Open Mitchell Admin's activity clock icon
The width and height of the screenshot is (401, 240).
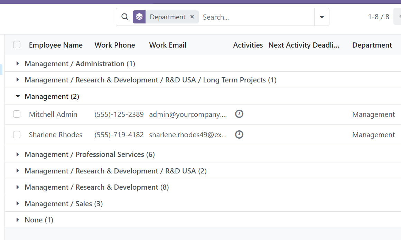point(239,114)
